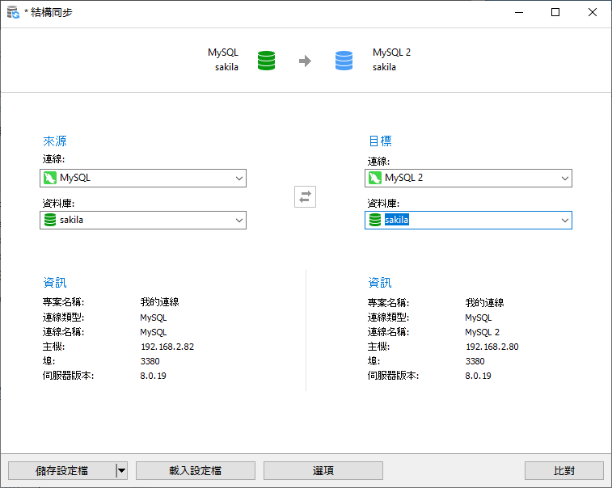This screenshot has width=612, height=488.
Task: Open the target connection MySQL 2 dropdown
Action: (564, 179)
